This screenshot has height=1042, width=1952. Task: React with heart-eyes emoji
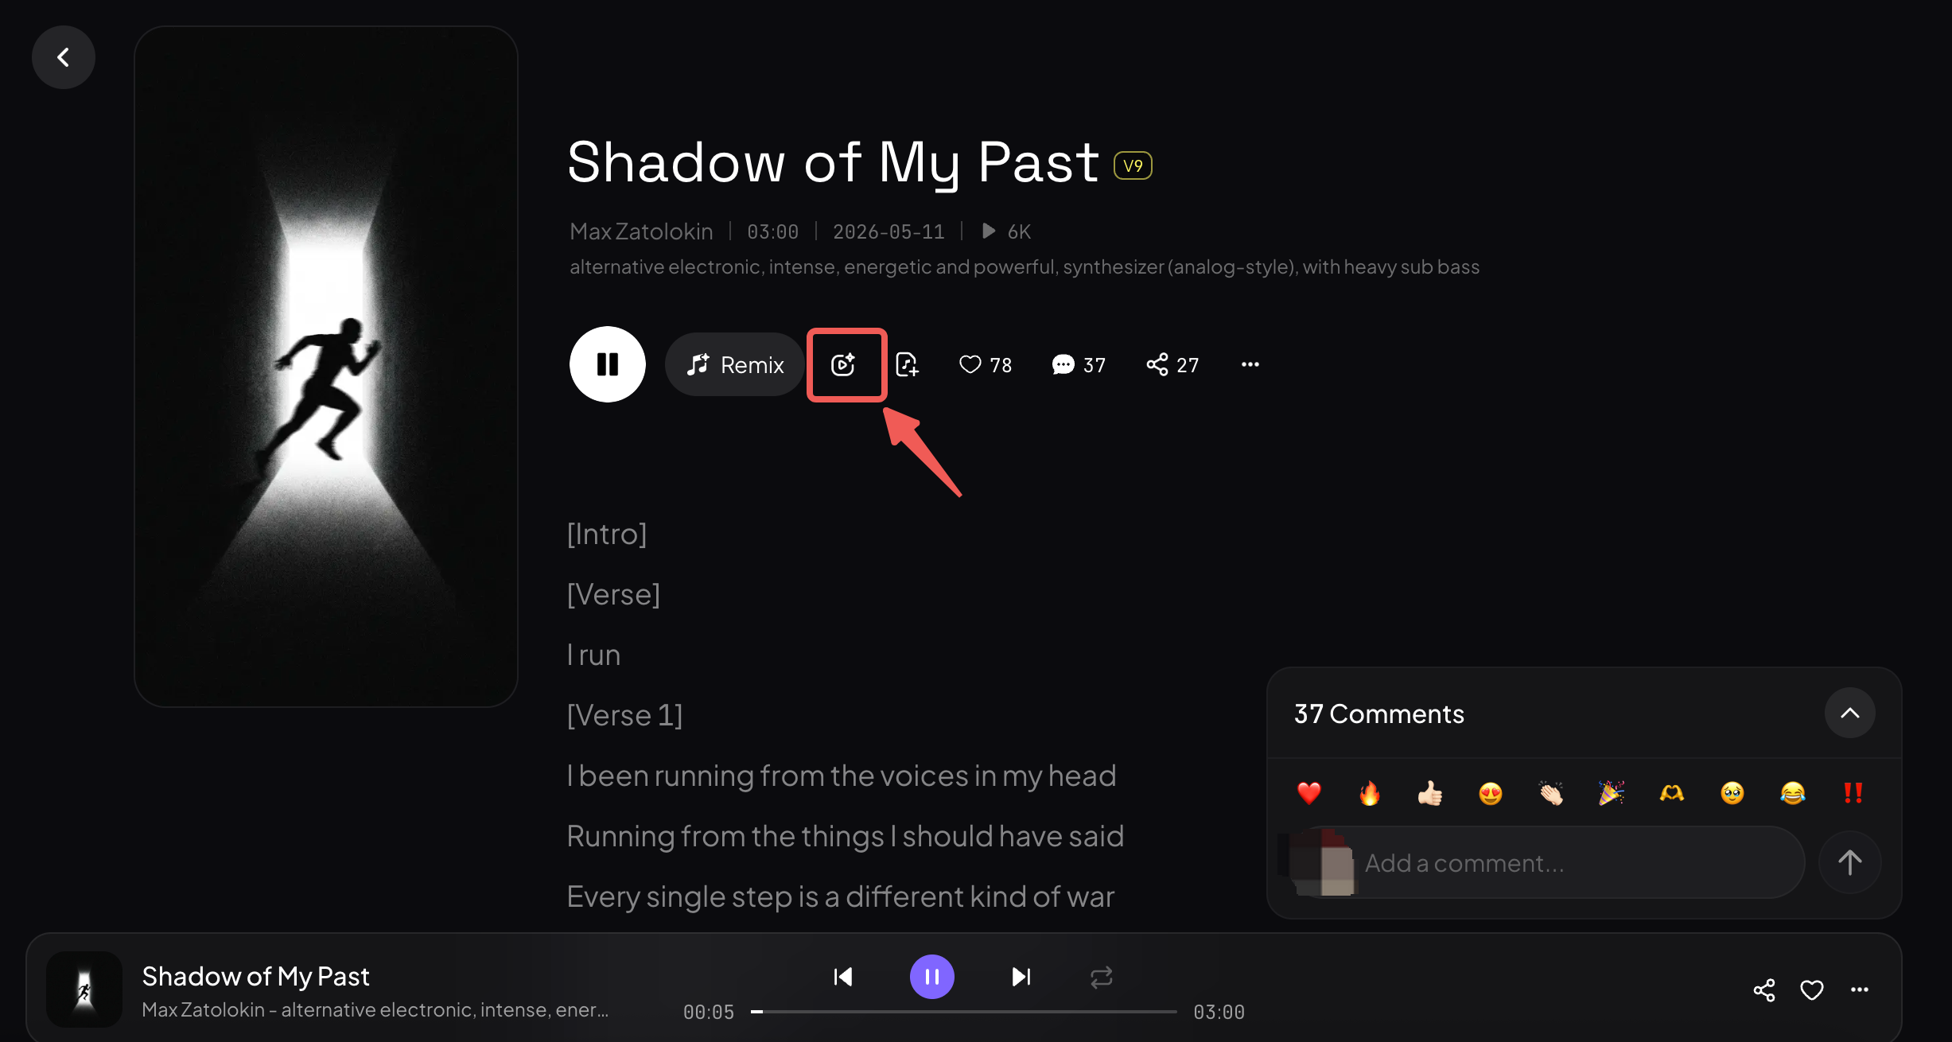tap(1491, 793)
